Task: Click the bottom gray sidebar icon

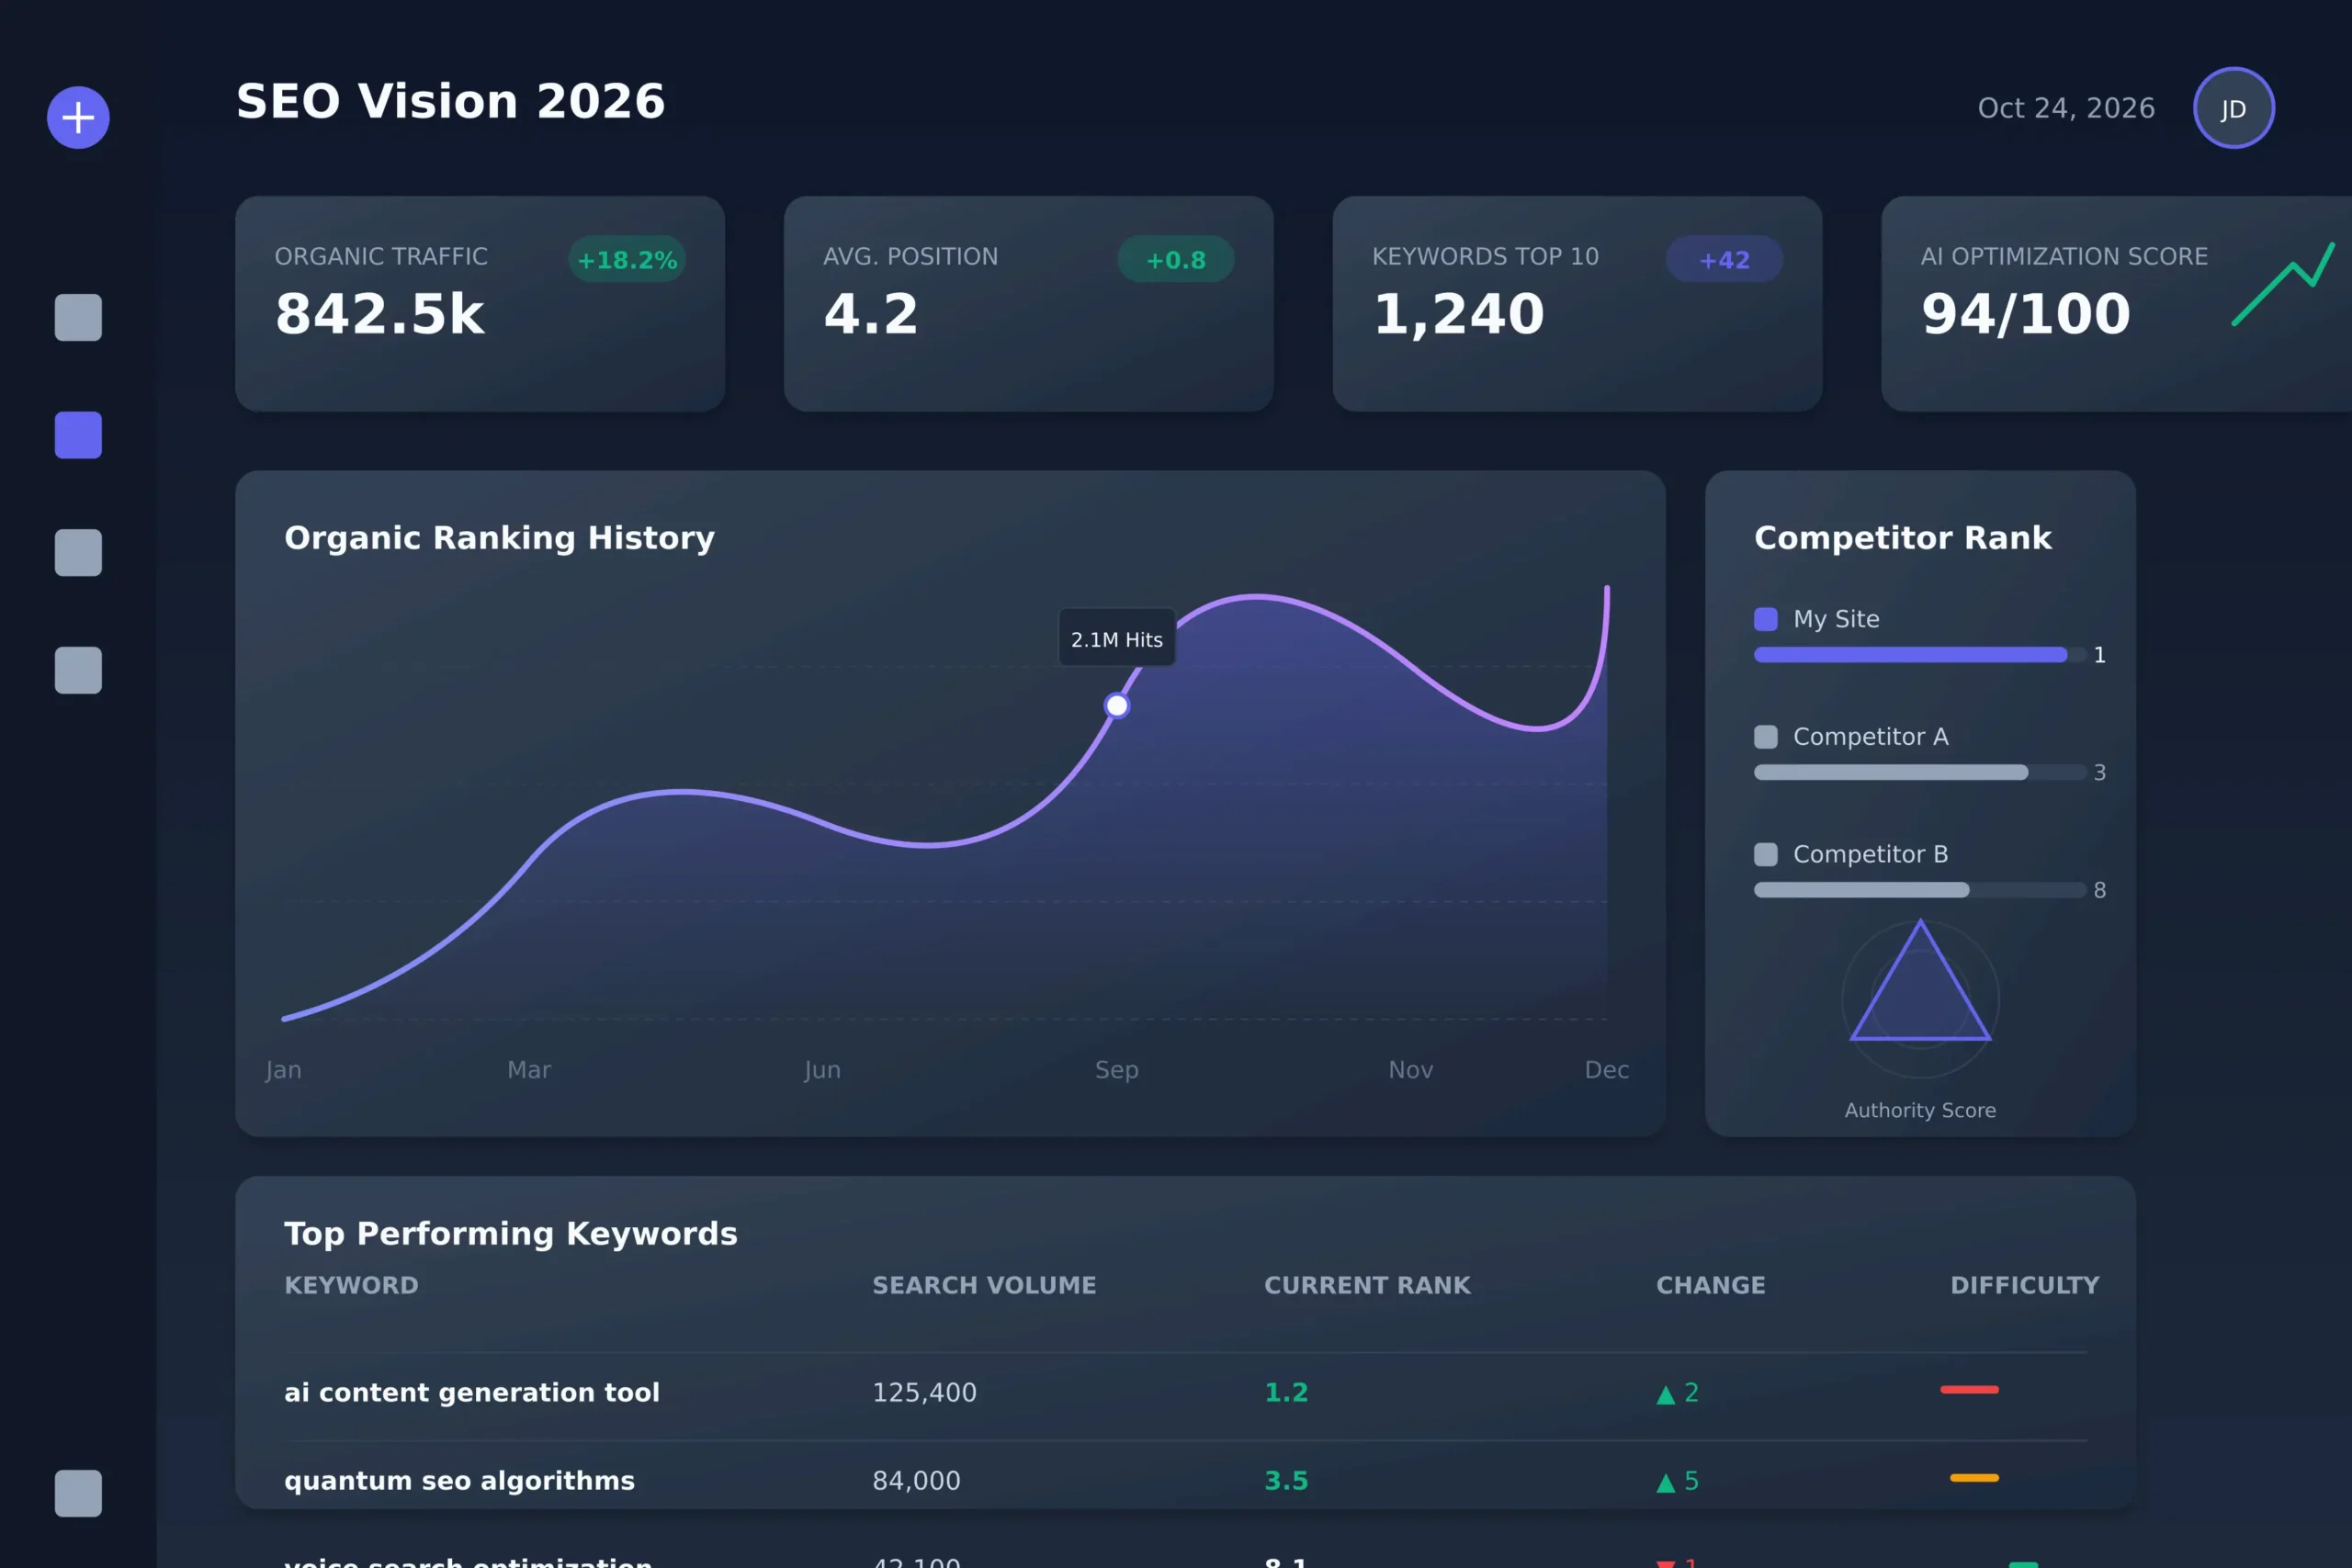Action: [78, 1493]
